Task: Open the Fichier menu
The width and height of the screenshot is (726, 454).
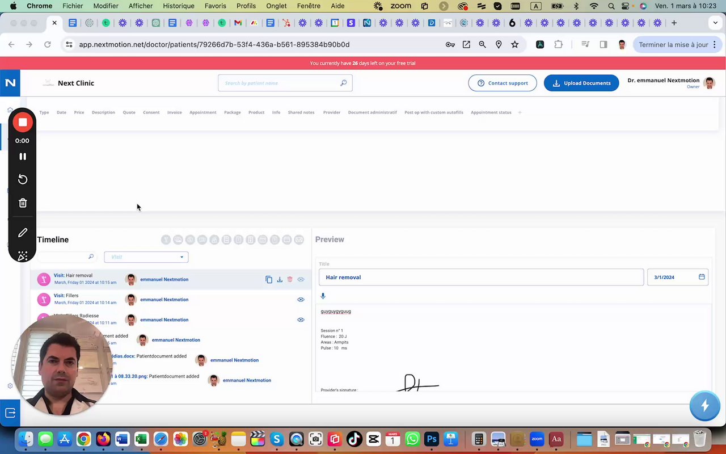Action: (x=73, y=6)
